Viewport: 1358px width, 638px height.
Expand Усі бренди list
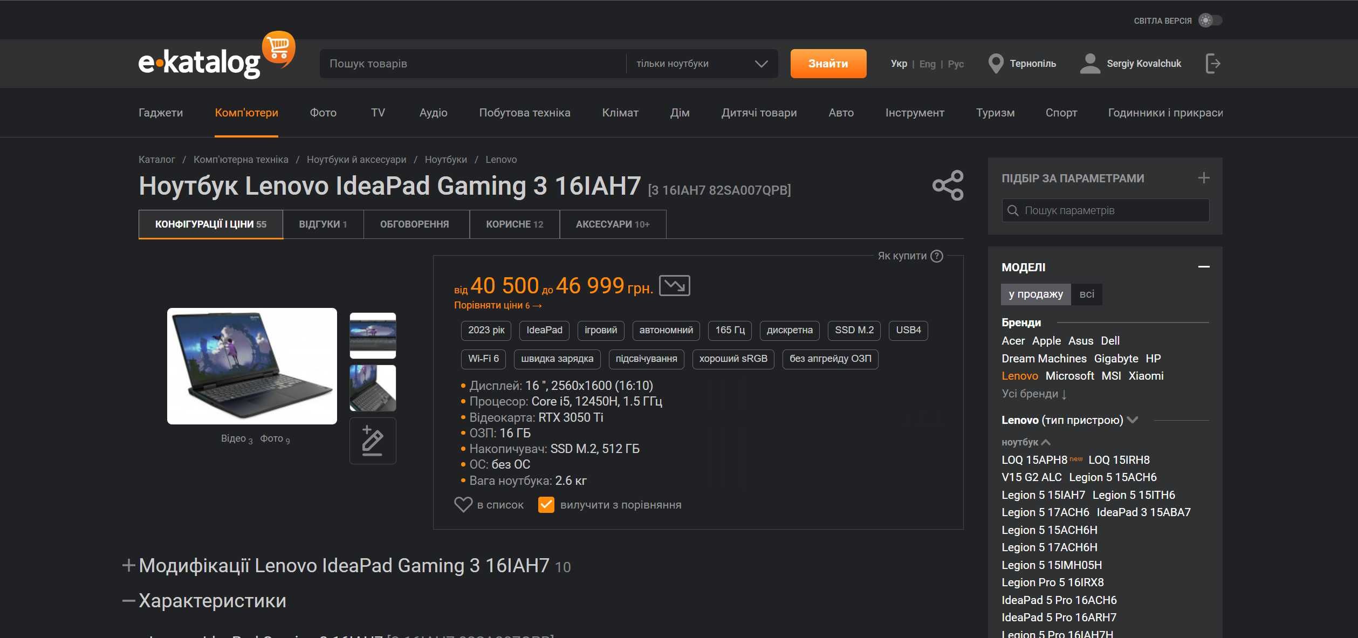click(x=1034, y=394)
